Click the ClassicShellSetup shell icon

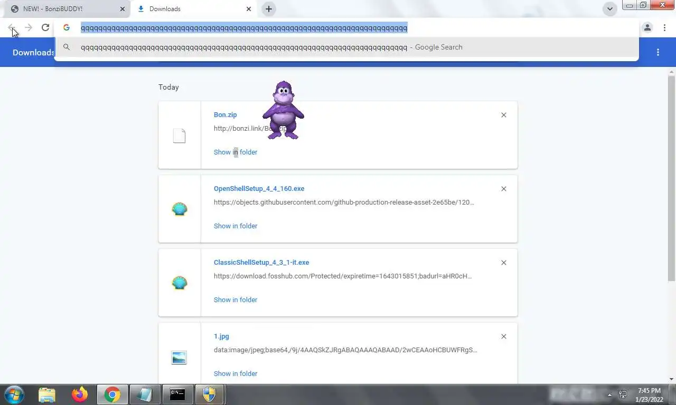coord(180,283)
